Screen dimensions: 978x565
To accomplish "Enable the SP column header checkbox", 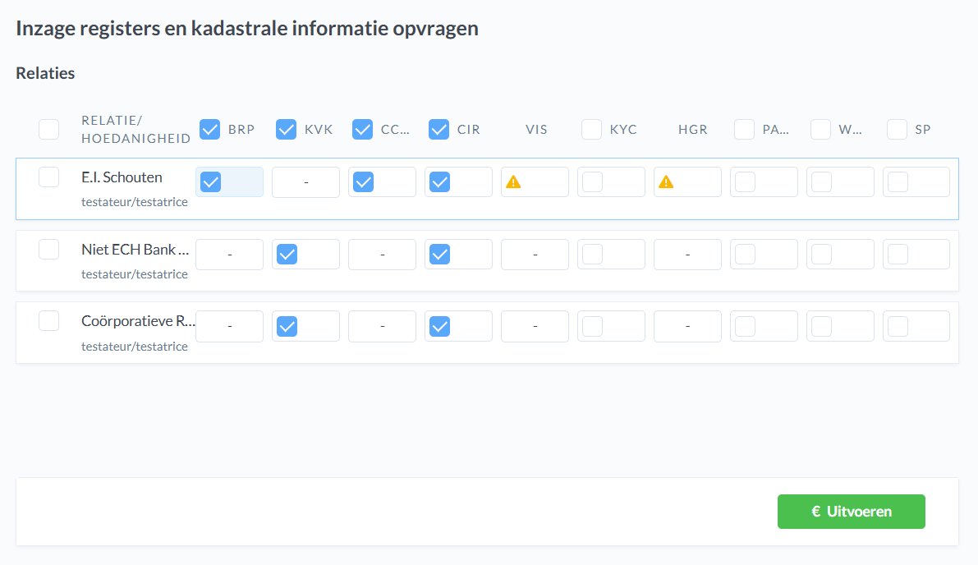I will pyautogui.click(x=898, y=129).
